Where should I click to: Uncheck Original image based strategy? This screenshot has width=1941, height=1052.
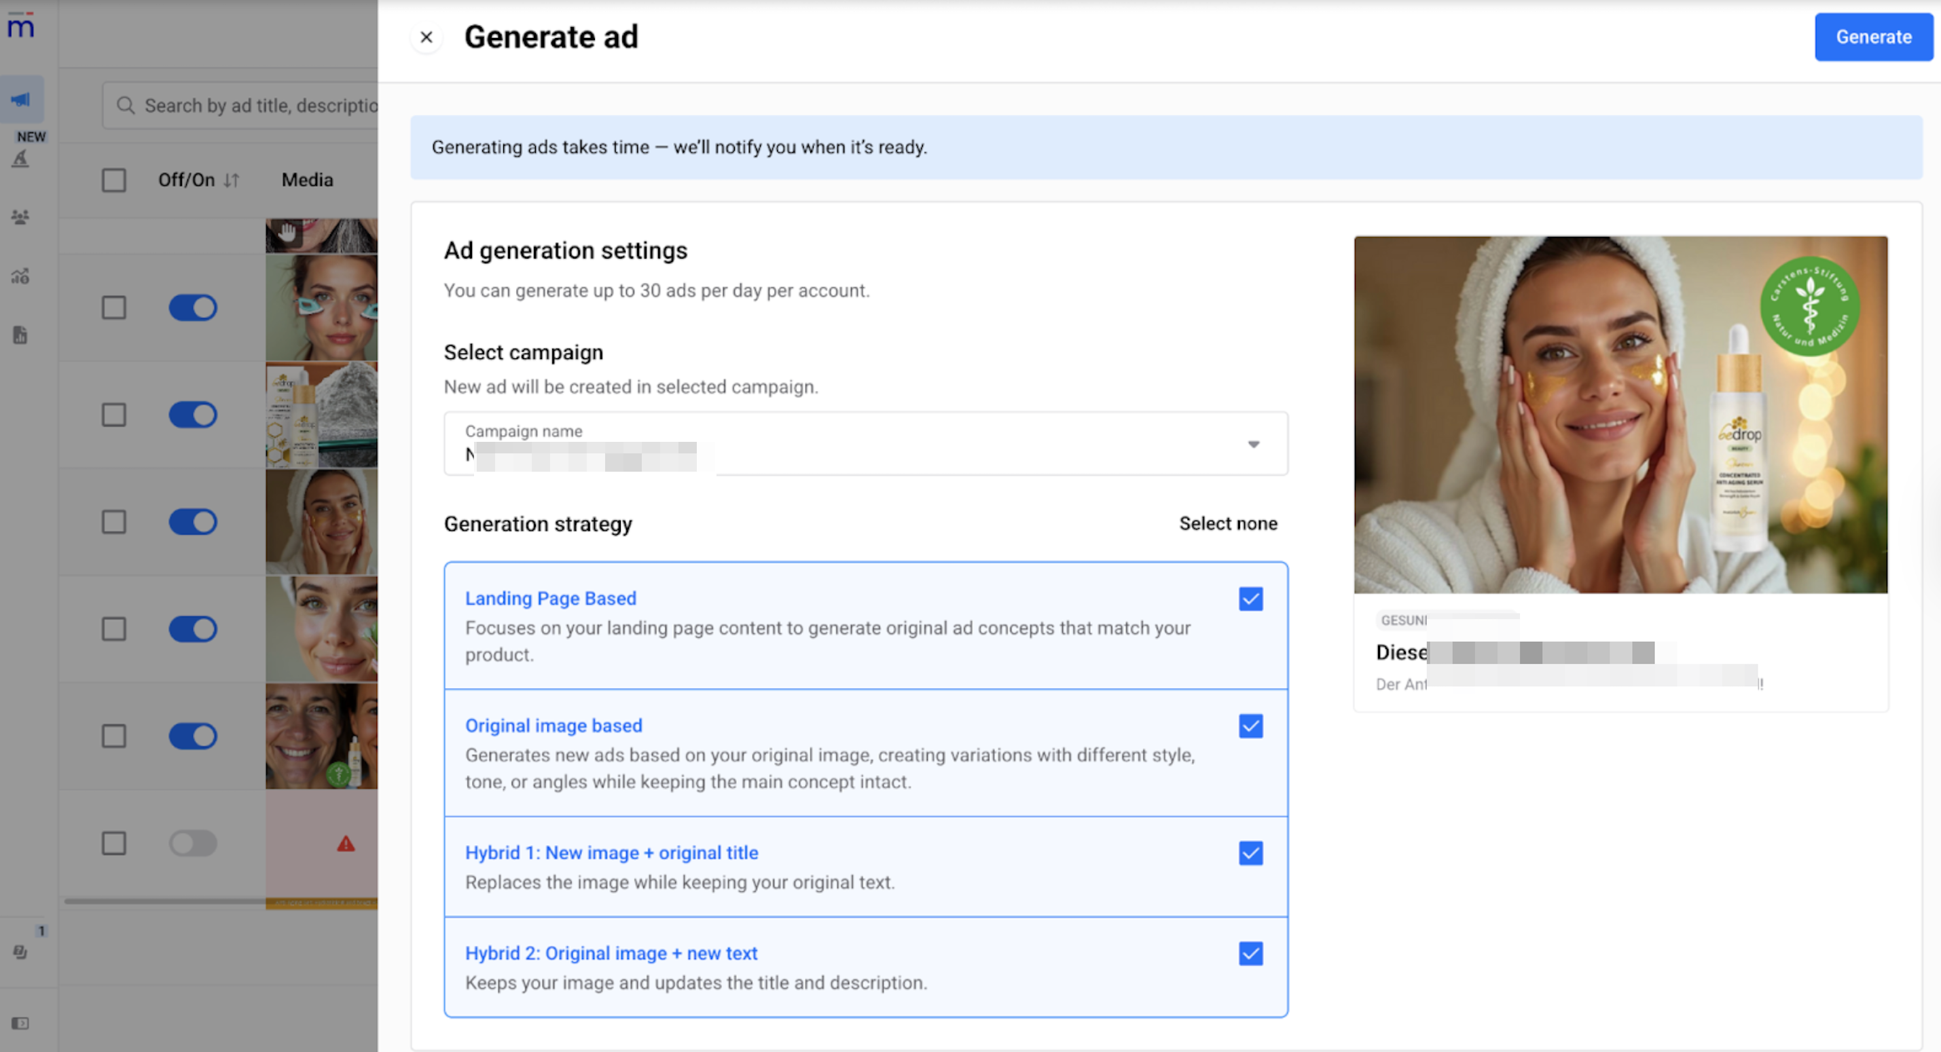[1250, 726]
